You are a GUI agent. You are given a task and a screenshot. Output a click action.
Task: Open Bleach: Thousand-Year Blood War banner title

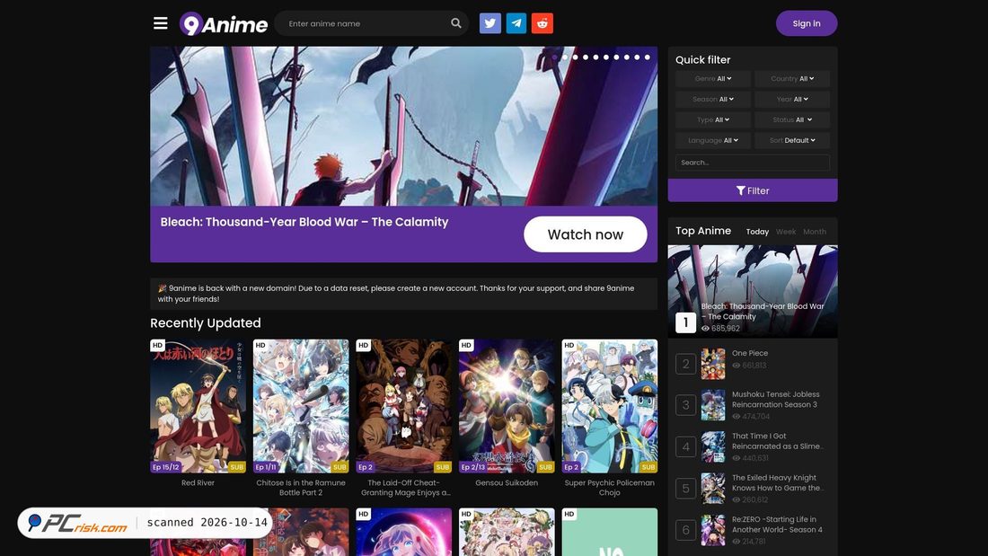pyautogui.click(x=304, y=222)
